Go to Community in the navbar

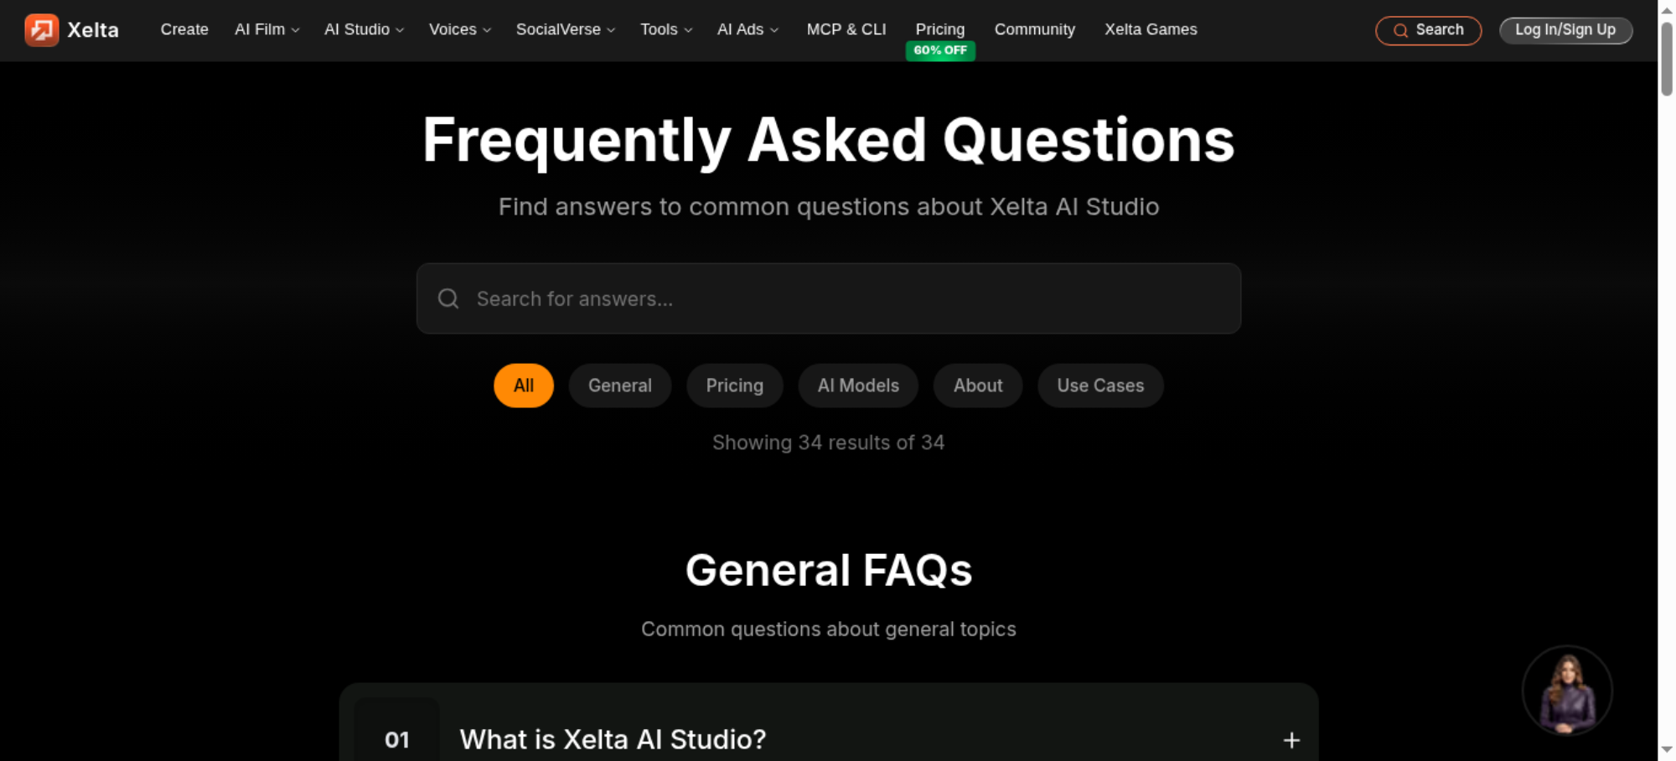click(x=1034, y=29)
